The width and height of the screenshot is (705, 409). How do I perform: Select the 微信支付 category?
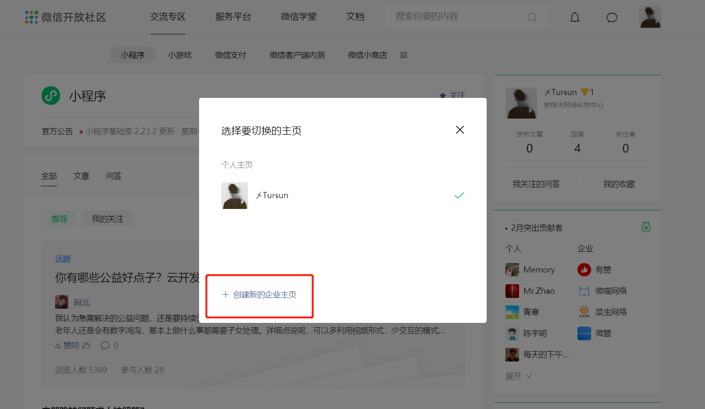pos(231,55)
